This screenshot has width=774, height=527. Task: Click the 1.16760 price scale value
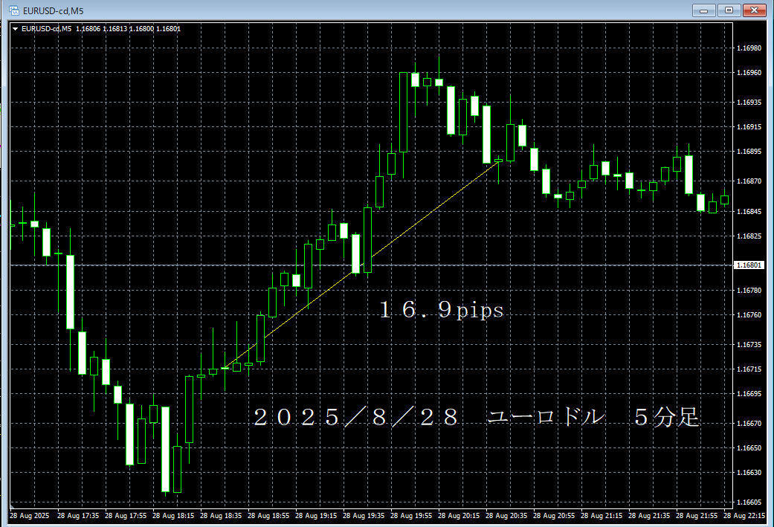(x=749, y=315)
